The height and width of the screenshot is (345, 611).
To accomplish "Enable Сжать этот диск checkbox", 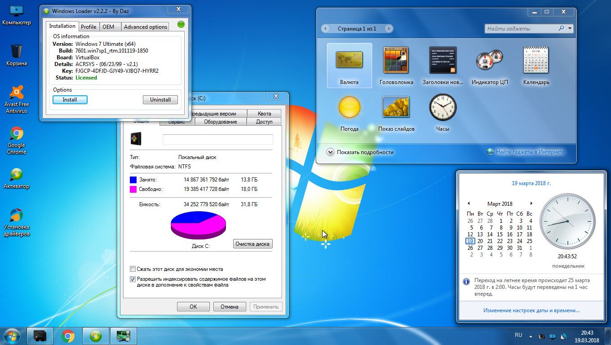I will click(x=133, y=269).
